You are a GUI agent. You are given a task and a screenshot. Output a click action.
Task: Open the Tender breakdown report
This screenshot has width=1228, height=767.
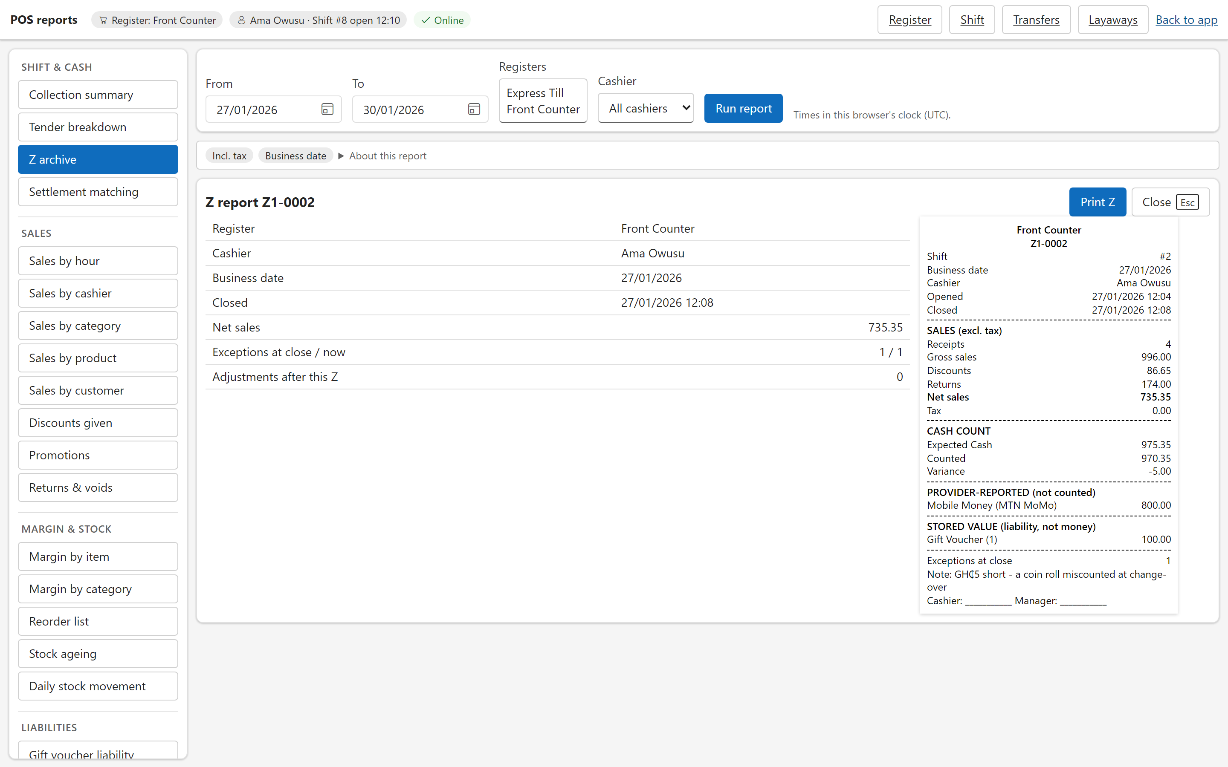click(98, 127)
